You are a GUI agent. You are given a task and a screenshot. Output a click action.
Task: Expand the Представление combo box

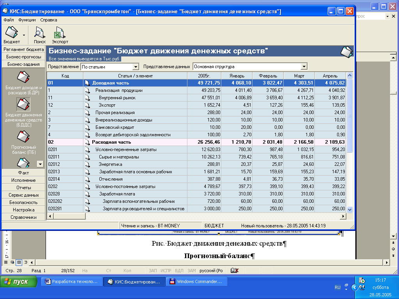coord(136,67)
